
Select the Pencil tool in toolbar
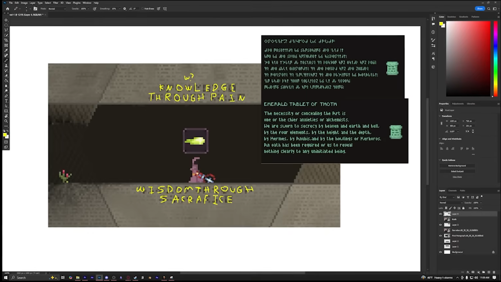[x=6, y=60]
